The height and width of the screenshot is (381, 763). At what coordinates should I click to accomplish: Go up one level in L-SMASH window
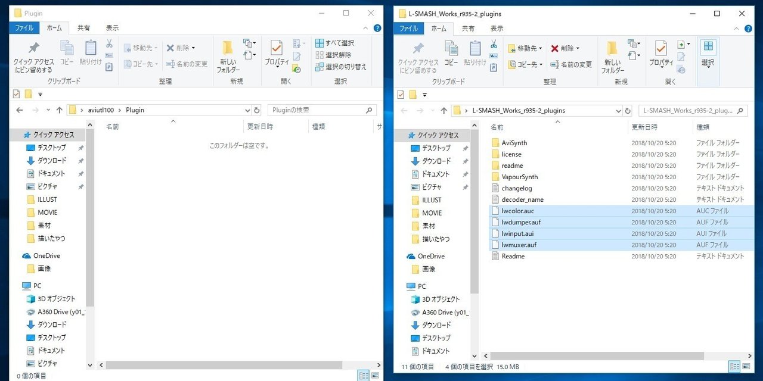tap(443, 111)
